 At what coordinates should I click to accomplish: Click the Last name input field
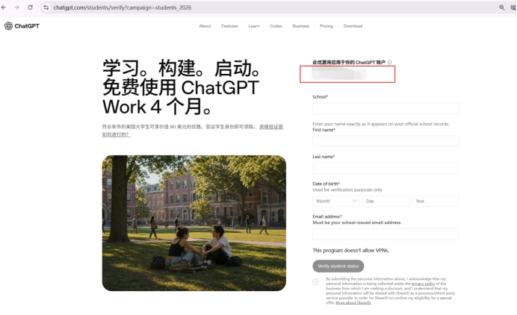point(386,169)
